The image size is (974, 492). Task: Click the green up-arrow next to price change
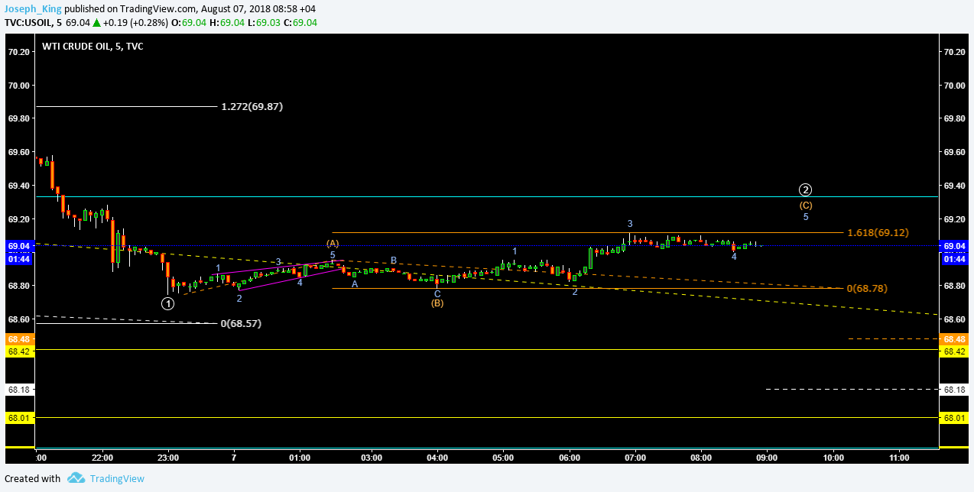pos(98,23)
